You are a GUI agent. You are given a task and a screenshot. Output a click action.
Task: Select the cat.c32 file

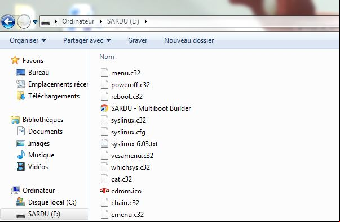point(121,179)
